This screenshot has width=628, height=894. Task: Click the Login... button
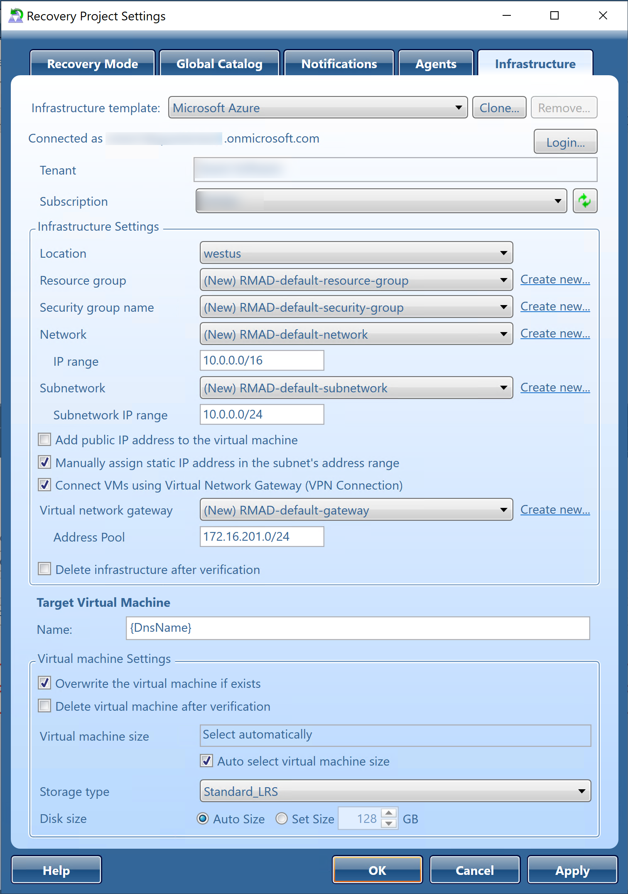point(565,142)
